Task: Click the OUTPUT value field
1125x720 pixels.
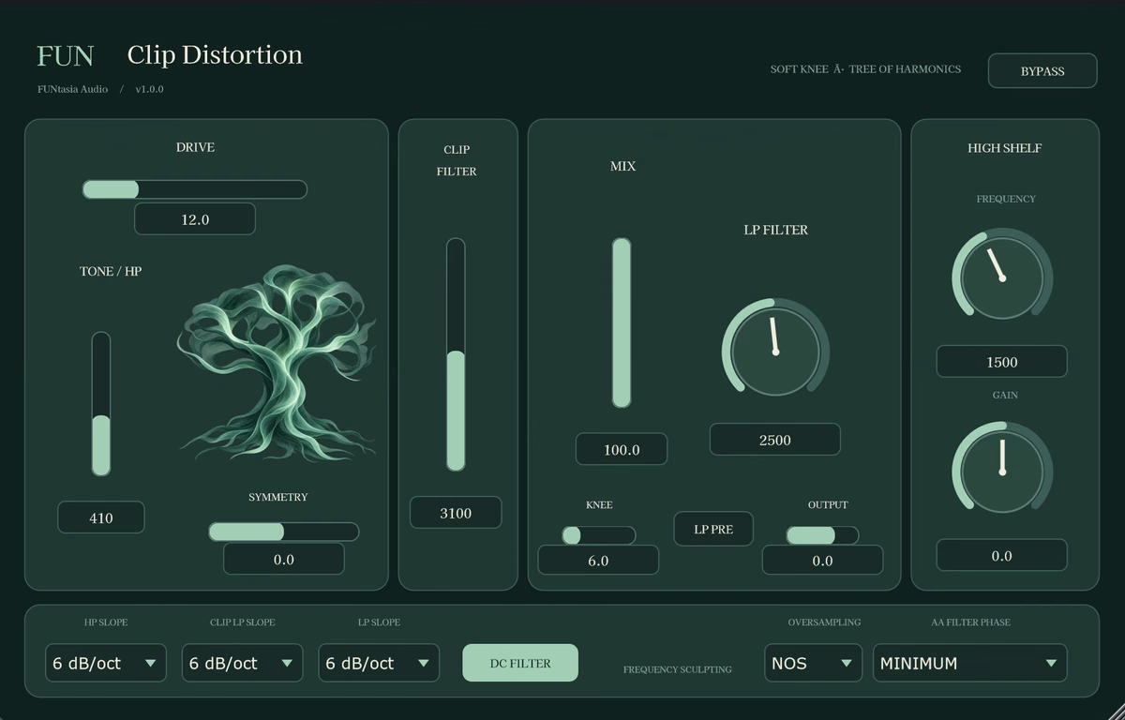Action: (822, 560)
